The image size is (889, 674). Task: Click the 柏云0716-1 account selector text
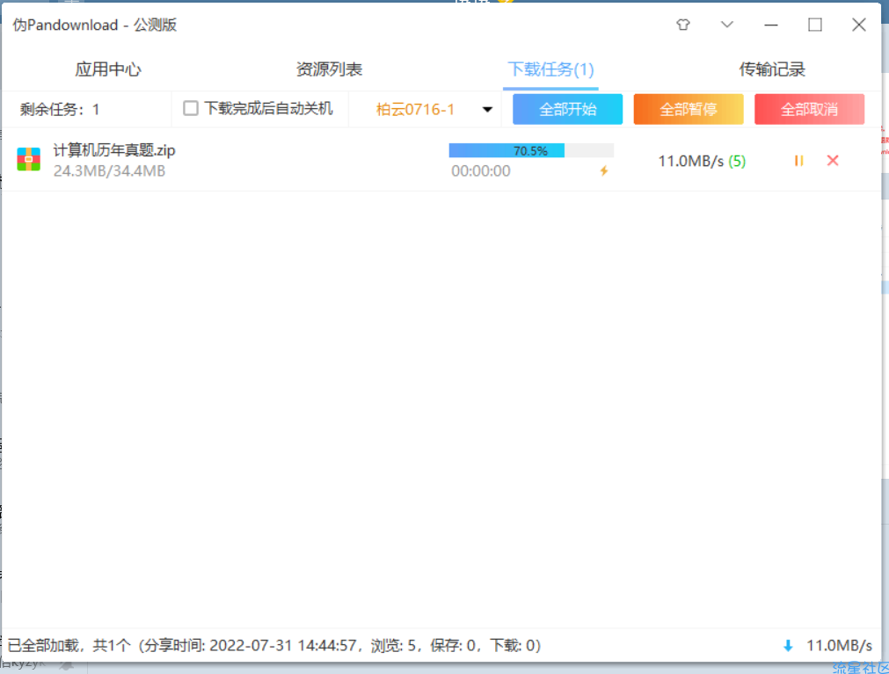coord(415,109)
